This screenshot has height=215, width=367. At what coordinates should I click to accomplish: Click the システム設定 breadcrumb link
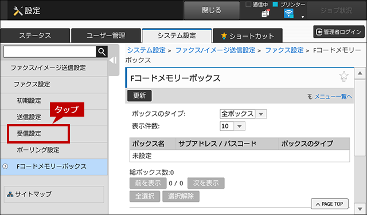146,50
